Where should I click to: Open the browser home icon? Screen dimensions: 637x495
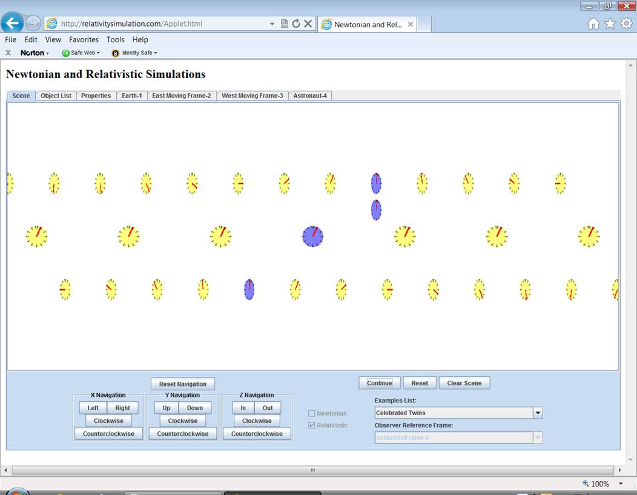[593, 24]
